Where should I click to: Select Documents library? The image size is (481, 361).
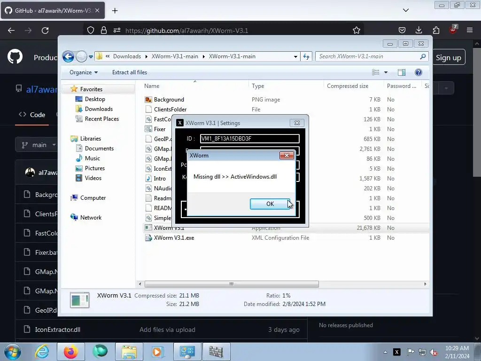pyautogui.click(x=99, y=148)
